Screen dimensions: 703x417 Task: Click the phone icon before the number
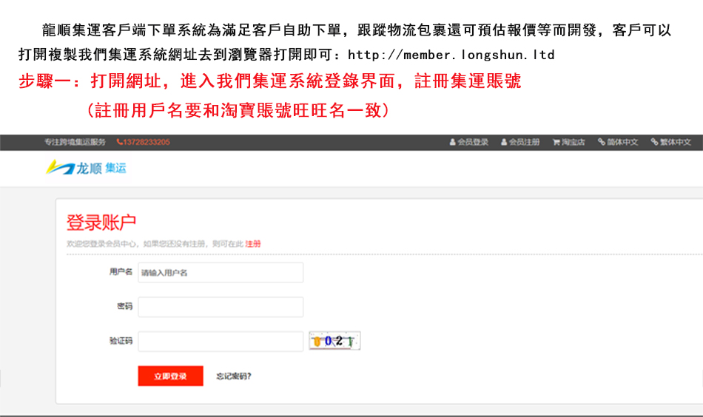tap(119, 142)
